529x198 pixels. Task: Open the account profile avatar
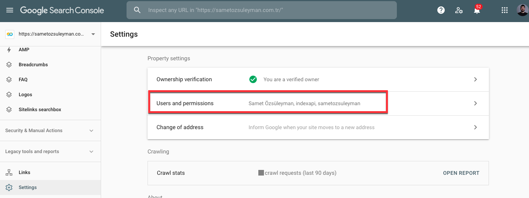[523, 10]
